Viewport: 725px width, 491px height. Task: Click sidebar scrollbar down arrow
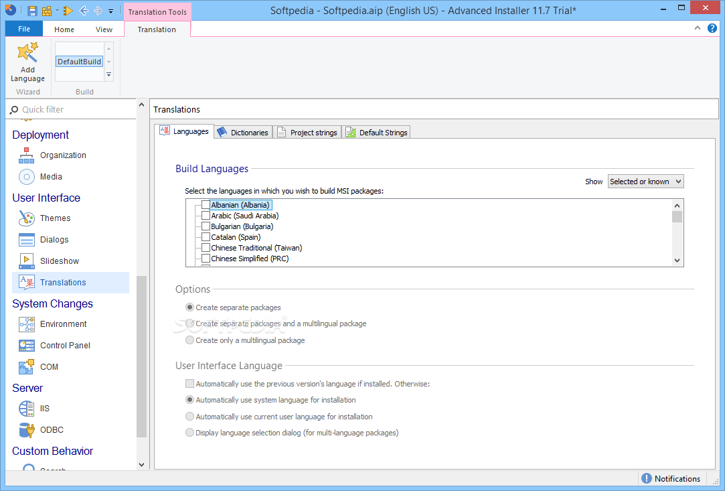point(141,465)
